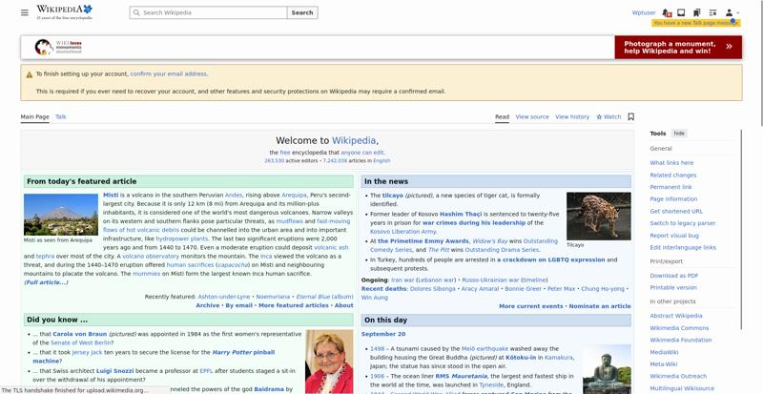Open the Carola von Braun portrait

(x=329, y=362)
